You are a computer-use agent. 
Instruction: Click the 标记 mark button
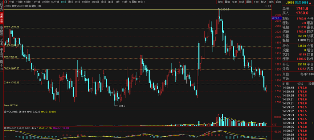pos(263,2)
